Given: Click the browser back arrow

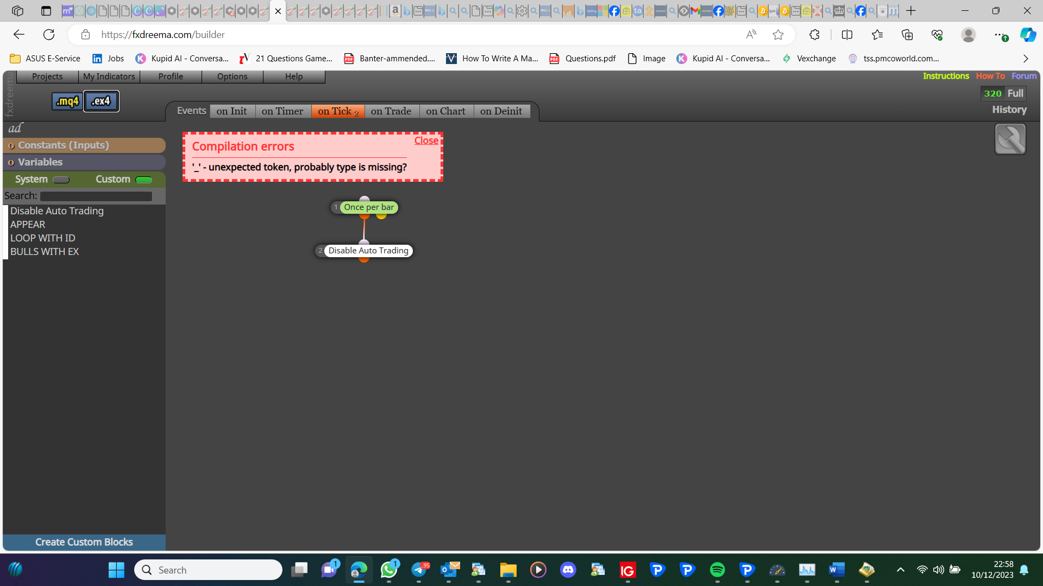Looking at the screenshot, I should 19,35.
